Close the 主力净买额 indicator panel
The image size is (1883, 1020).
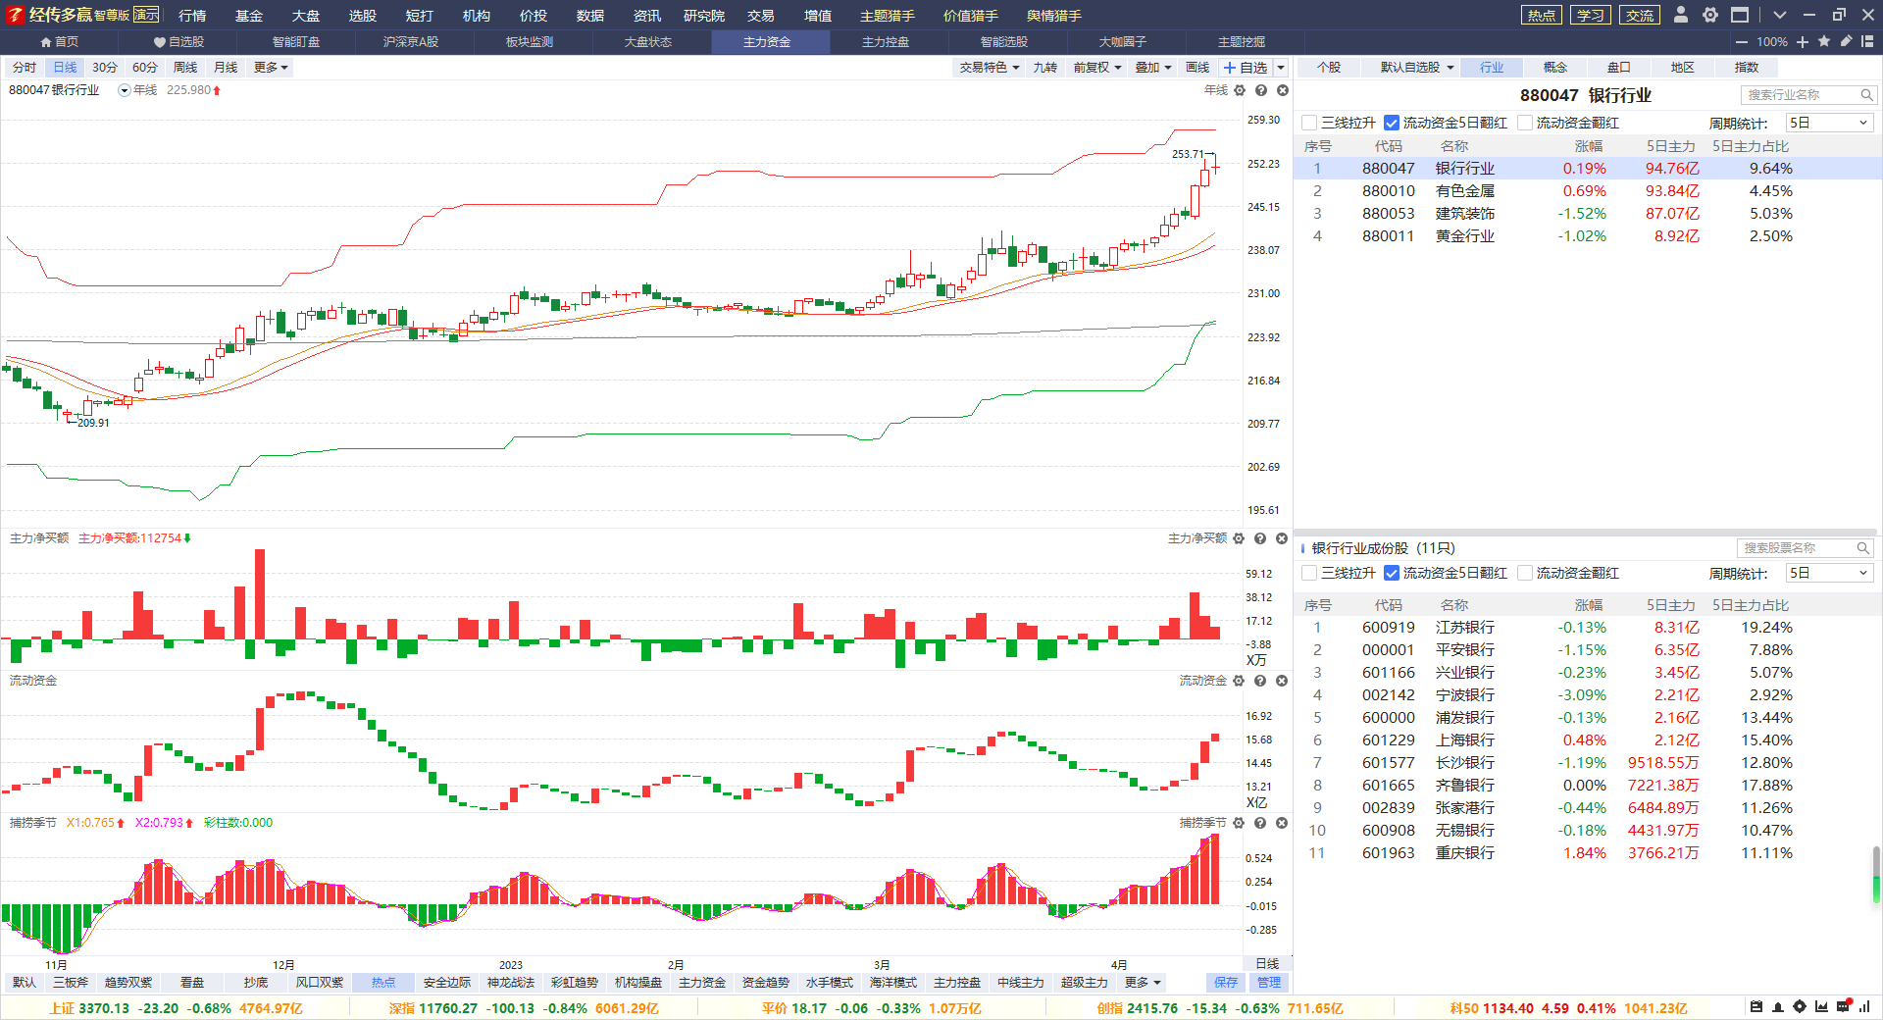click(x=1282, y=538)
